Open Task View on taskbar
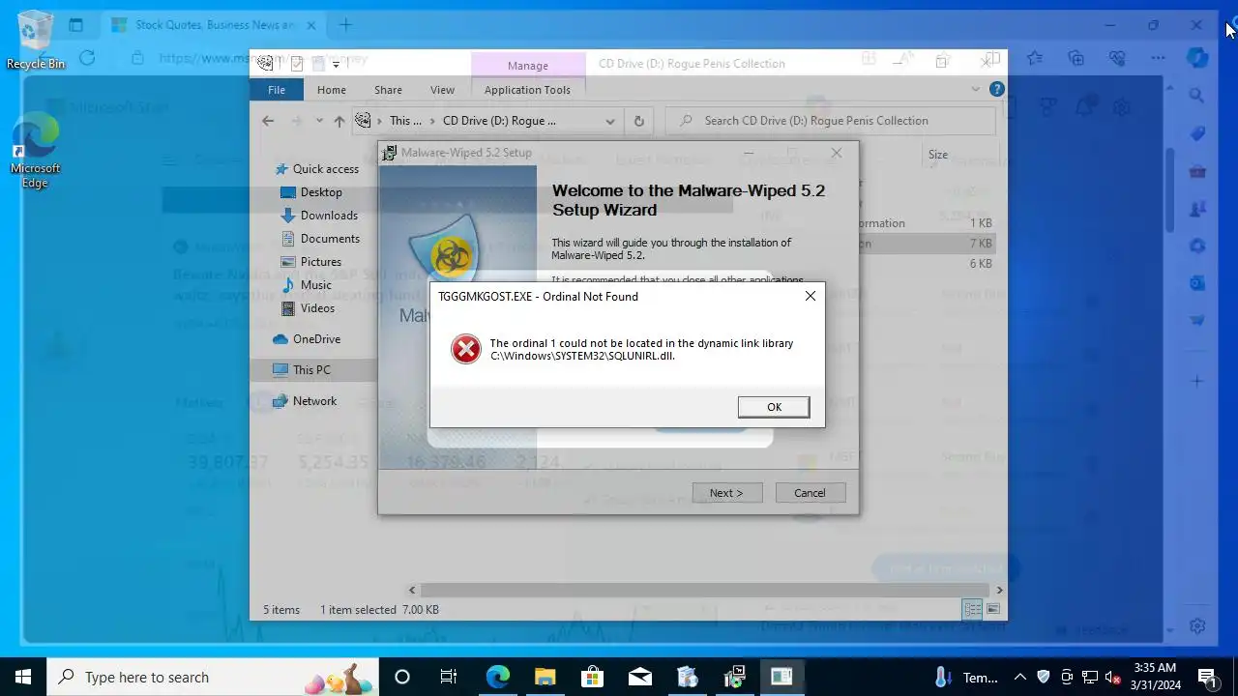 [449, 677]
